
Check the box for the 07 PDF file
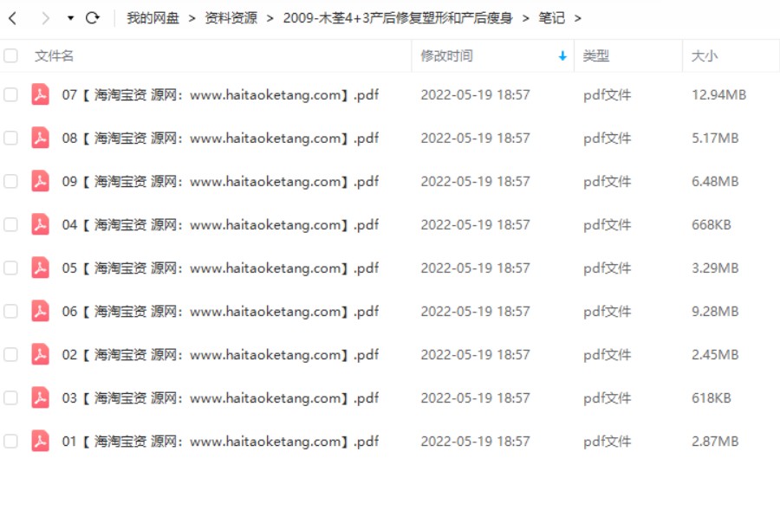coord(10,94)
